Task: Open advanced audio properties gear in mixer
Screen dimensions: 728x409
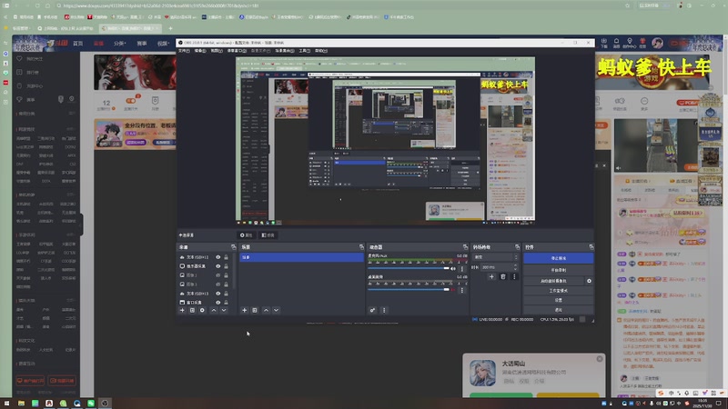Action: pos(372,310)
